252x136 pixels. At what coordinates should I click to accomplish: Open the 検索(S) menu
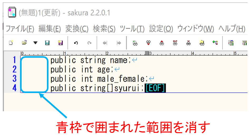pos(104,29)
